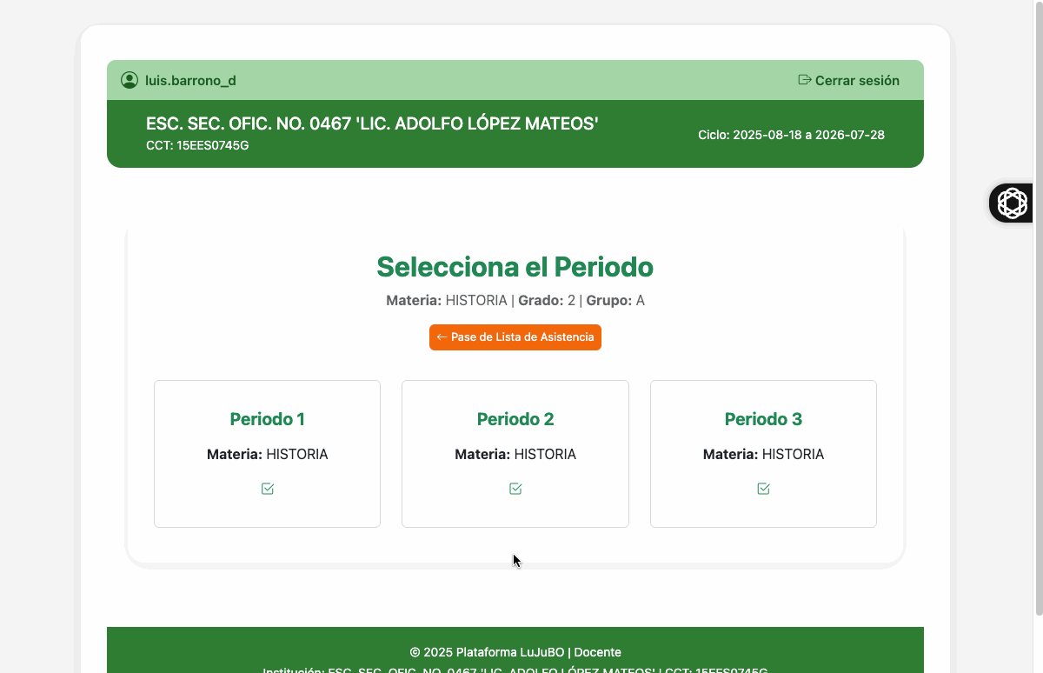Click the user profile icon beside luis.barrono_d

coord(130,80)
